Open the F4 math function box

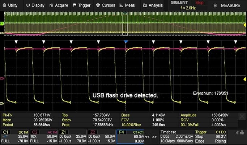130,136
